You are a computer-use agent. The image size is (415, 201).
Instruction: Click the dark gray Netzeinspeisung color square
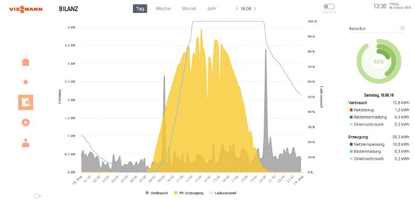351,144
